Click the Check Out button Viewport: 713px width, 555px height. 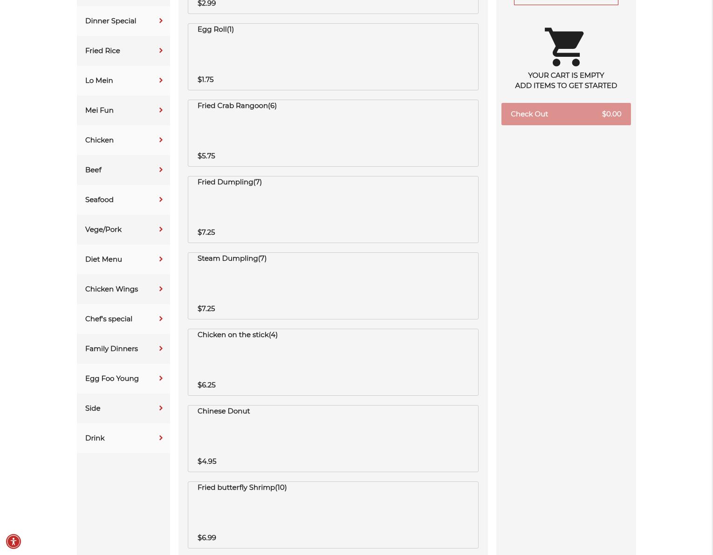pos(566,114)
